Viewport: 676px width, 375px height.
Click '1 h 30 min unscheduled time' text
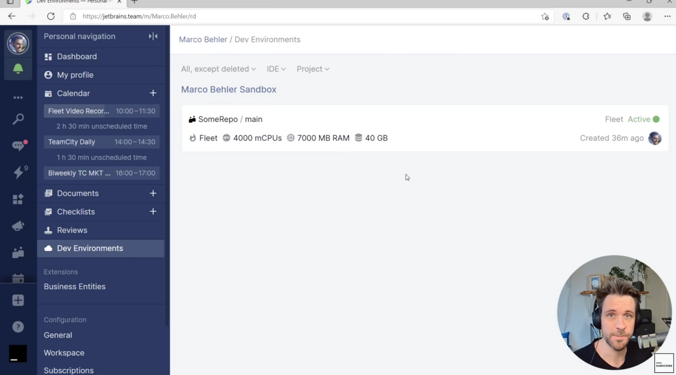point(101,157)
